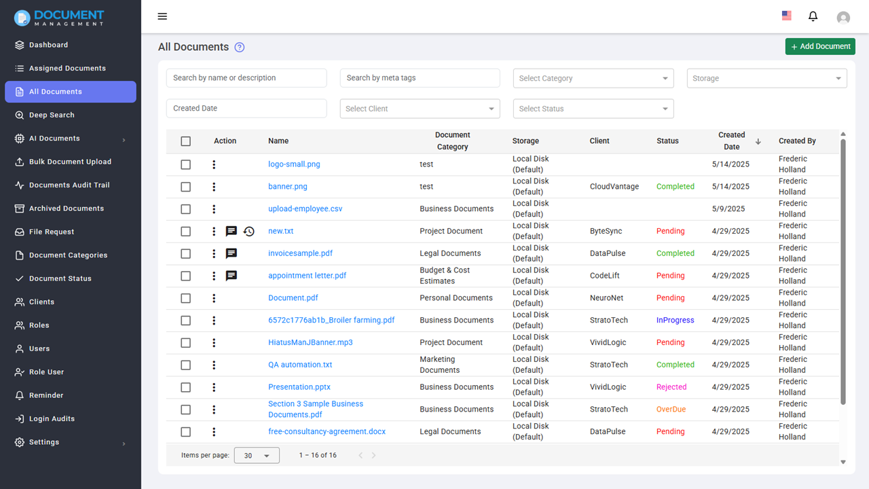Open comments for appointment letter.pdf
The image size is (869, 489).
[232, 276]
